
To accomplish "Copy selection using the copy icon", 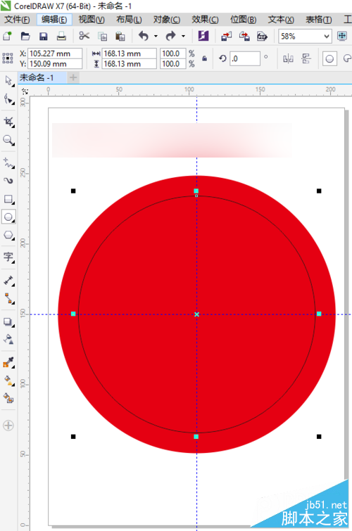I will (x=102, y=36).
